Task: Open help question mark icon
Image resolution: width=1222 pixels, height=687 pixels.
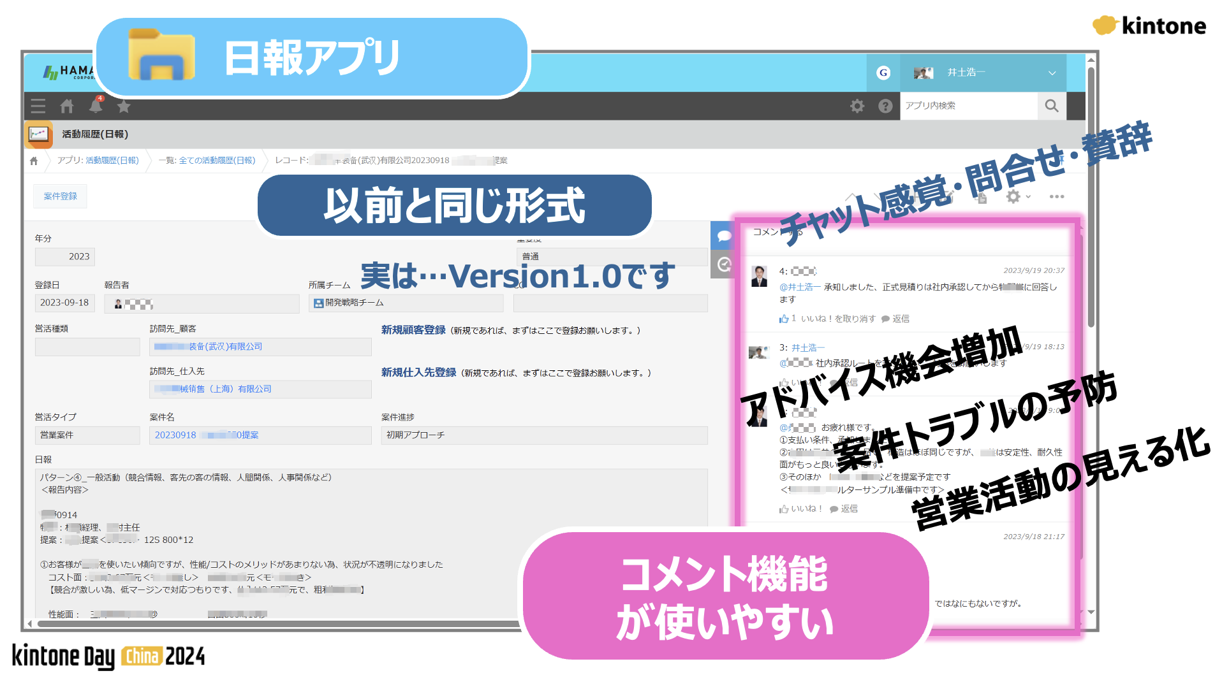Action: coord(885,106)
